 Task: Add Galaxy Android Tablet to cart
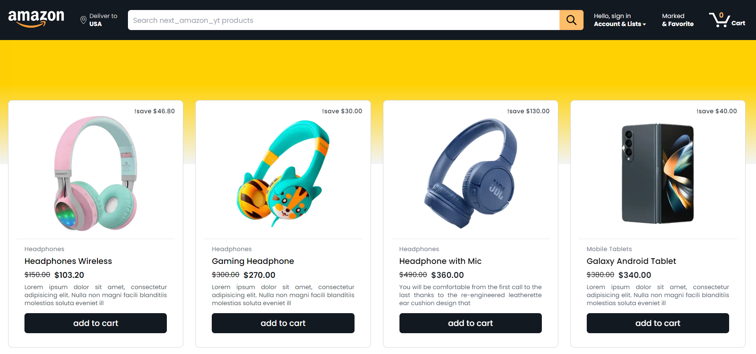pos(658,323)
